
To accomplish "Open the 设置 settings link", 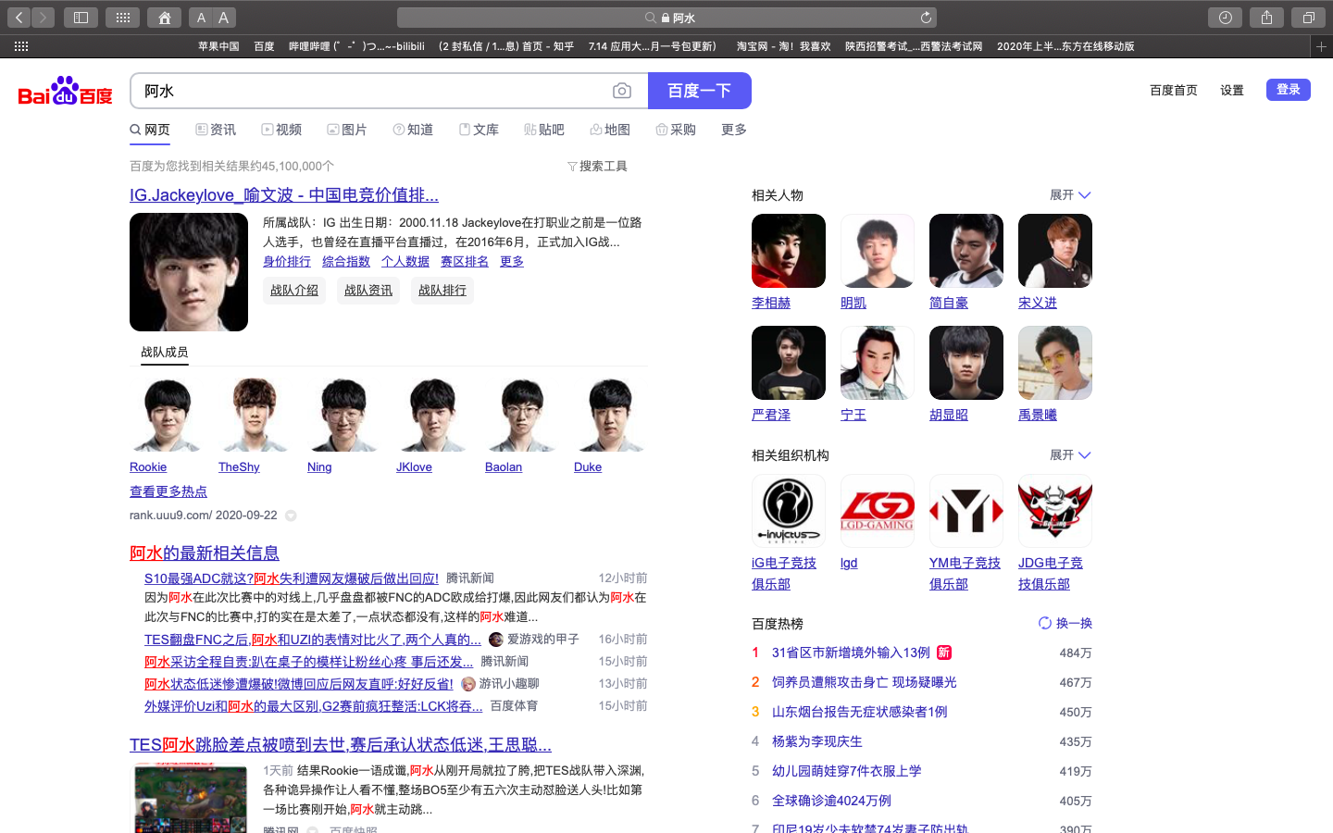I will [x=1232, y=91].
